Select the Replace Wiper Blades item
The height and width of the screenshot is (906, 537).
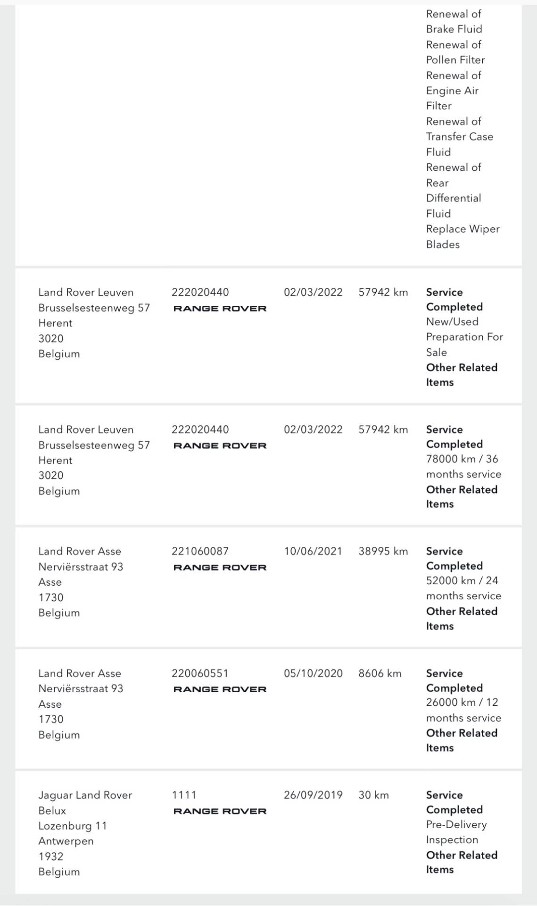tap(463, 236)
